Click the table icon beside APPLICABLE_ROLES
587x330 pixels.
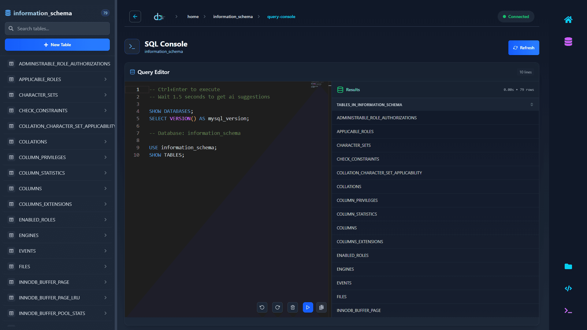11,79
